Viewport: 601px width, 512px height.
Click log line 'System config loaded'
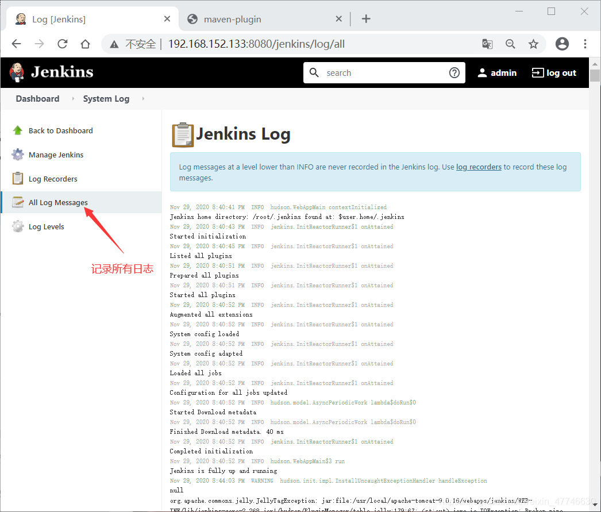click(205, 334)
